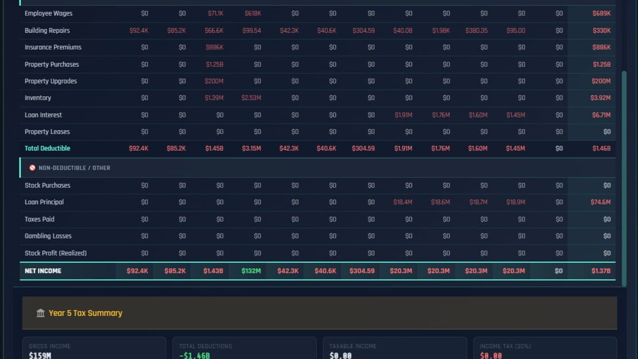Viewport: 638px width, 359px height.
Task: Click the NET INCOME row label
Action: pyautogui.click(x=43, y=271)
